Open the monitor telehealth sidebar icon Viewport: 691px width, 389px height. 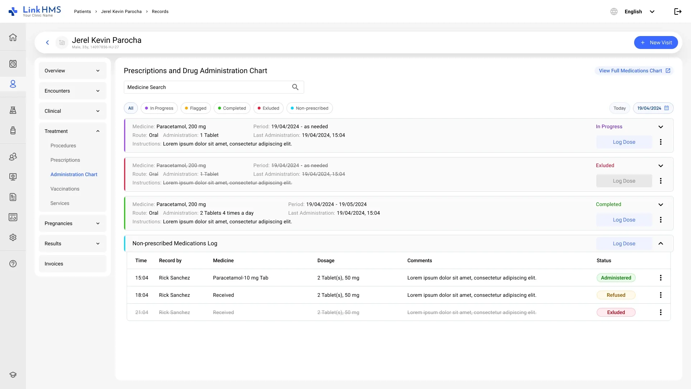coord(13,177)
